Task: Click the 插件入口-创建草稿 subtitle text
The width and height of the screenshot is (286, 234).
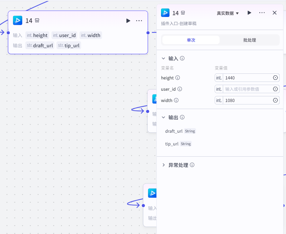Action: 179,24
